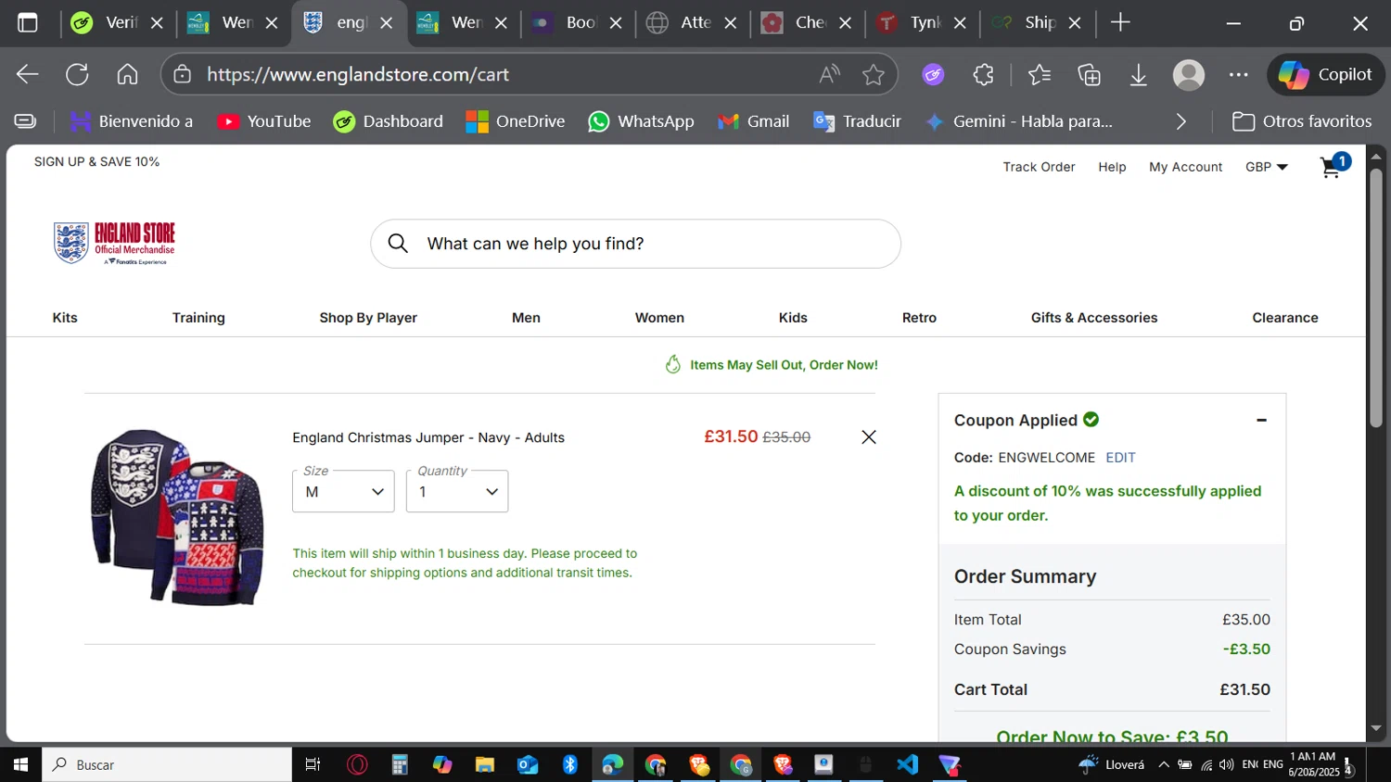Image resolution: width=1391 pixels, height=782 pixels.
Task: Open the Size dropdown showing M
Action: (343, 491)
